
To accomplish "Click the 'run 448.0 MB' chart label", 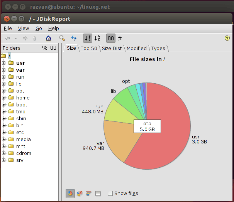I will point(93,109).
